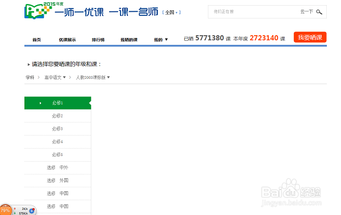
Task: Select 必修2 in the grade list
Action: coord(57,116)
